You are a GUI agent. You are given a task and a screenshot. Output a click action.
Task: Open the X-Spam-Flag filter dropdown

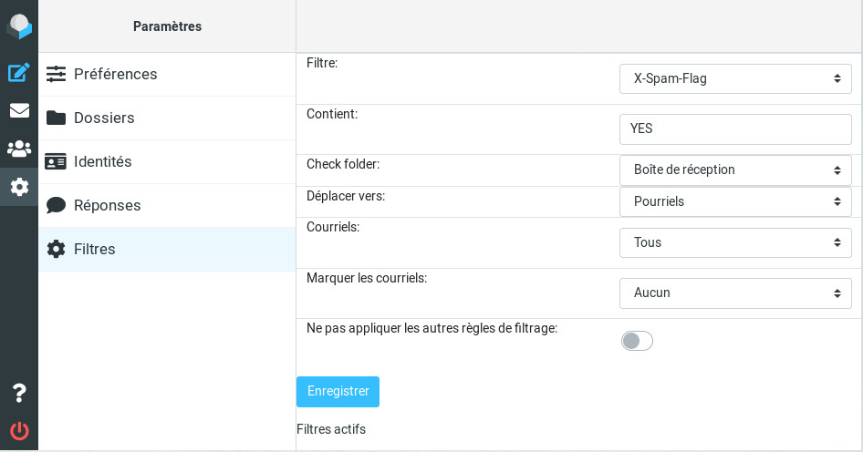(x=735, y=78)
